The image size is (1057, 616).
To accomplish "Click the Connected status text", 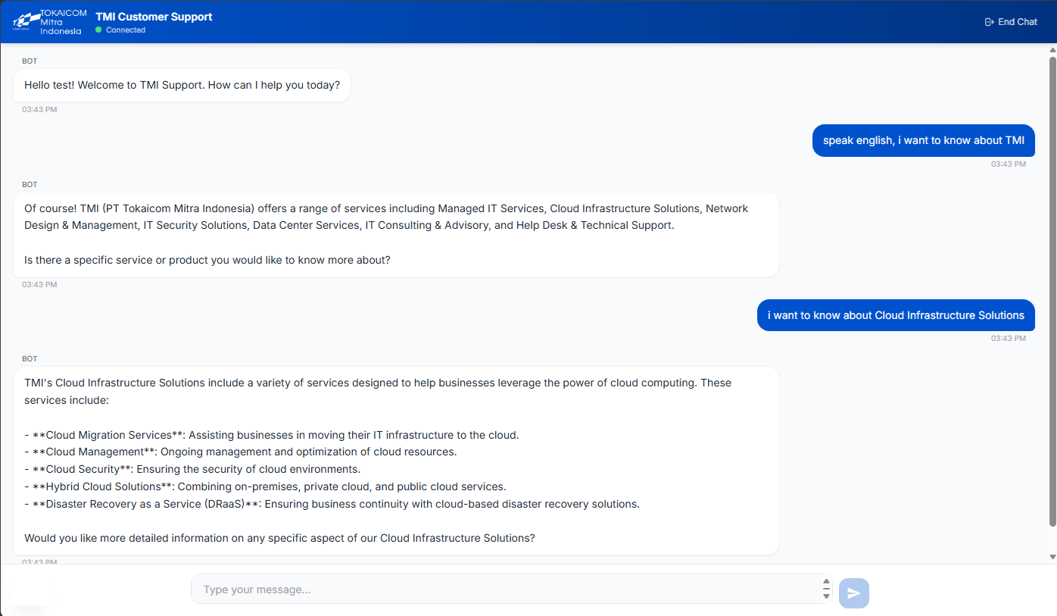I will click(126, 30).
